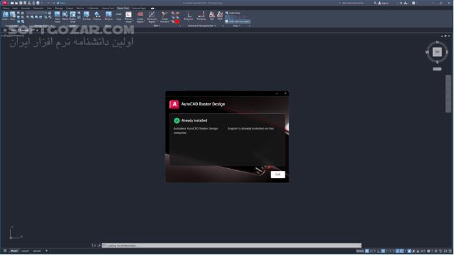Screen dimensions: 454x255
Task: Click the S direction on ViewCube compass
Action: coord(437,62)
